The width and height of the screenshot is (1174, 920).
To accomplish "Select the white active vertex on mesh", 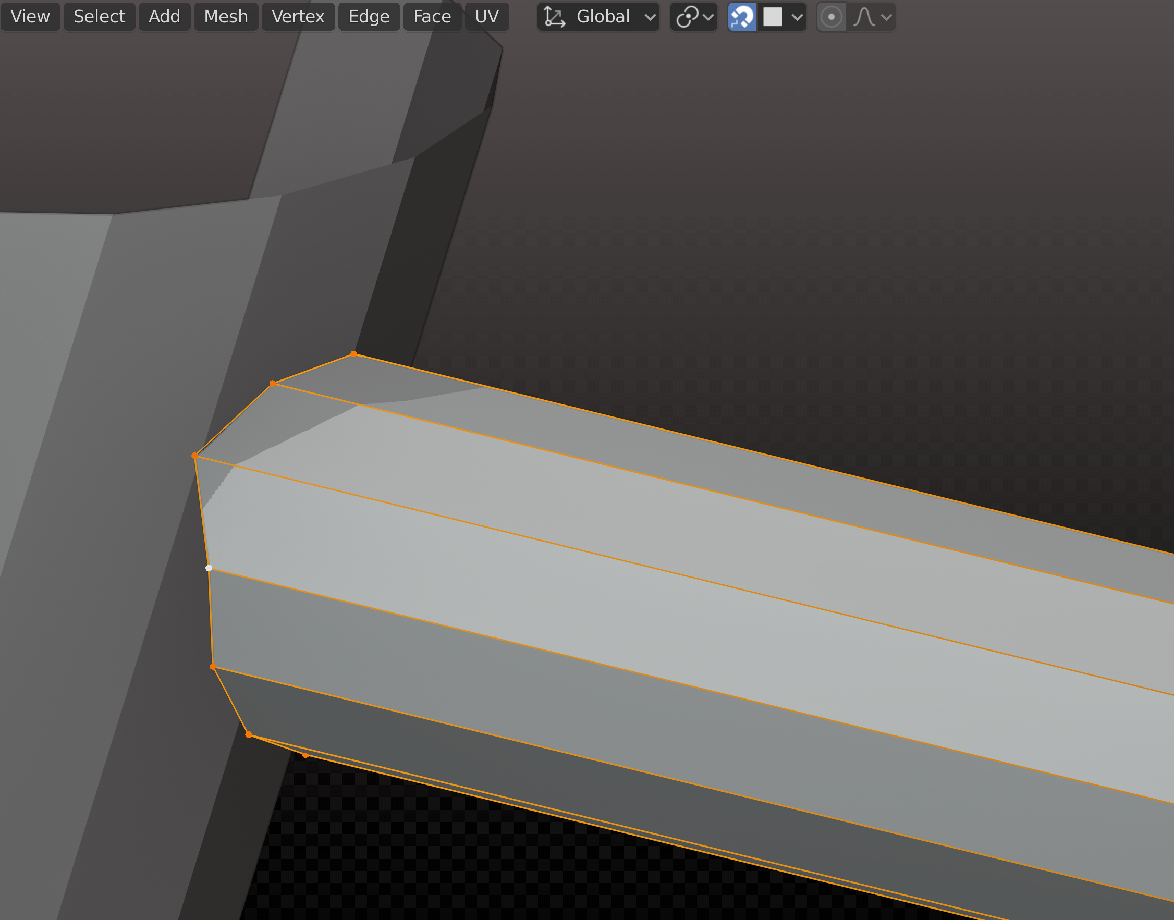I will click(x=209, y=568).
